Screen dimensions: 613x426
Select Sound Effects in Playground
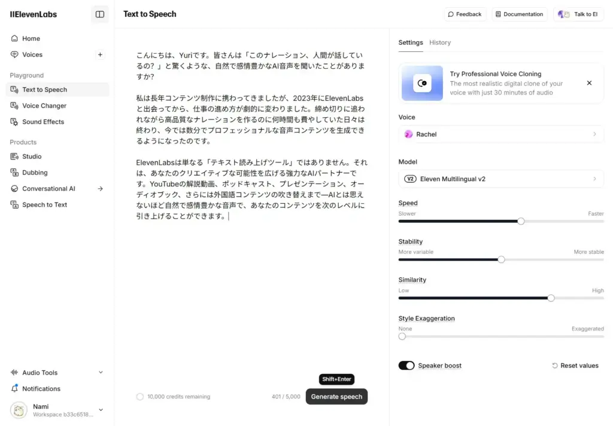tap(57, 122)
